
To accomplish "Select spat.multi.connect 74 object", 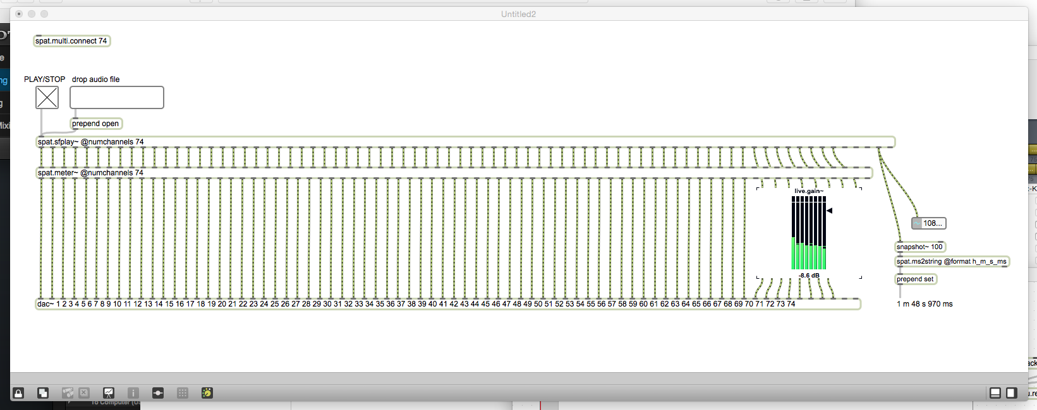I will tap(71, 41).
